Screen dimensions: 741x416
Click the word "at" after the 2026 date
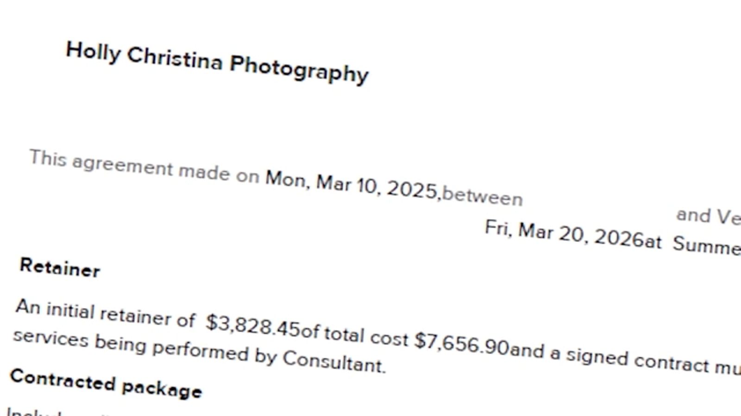tap(653, 241)
